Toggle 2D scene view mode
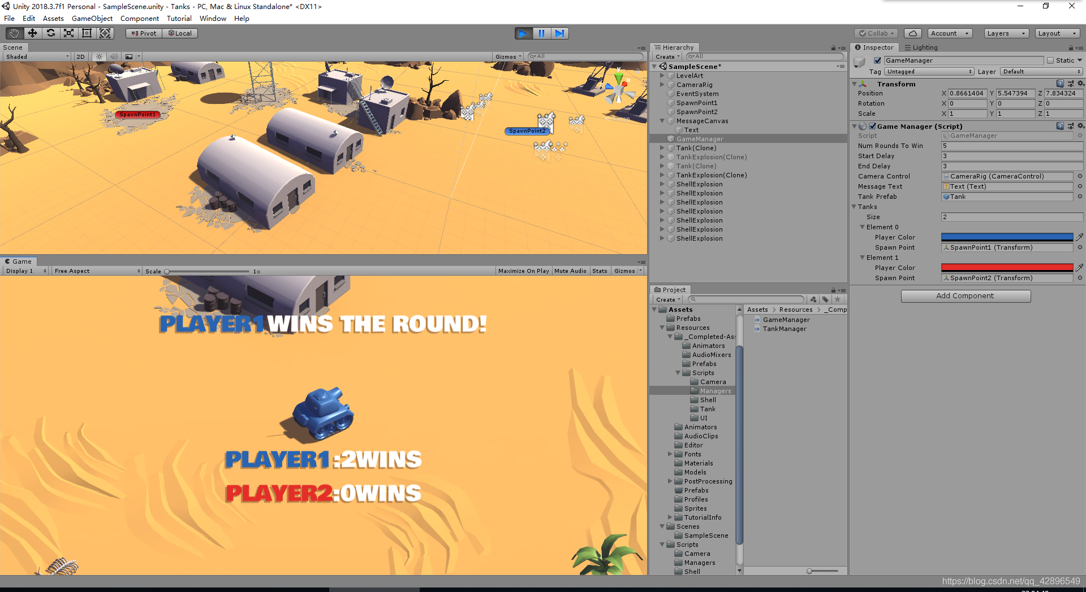Image resolution: width=1086 pixels, height=592 pixels. pos(80,56)
